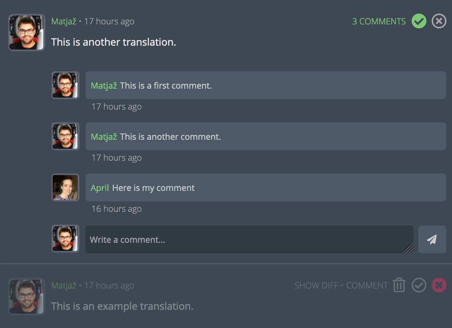Delete the example translation with the trash icon
Image resolution: width=452 pixels, height=328 pixels.
(x=399, y=285)
